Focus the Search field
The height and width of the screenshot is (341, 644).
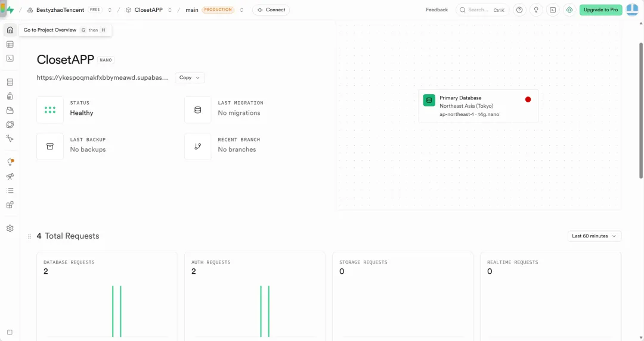pyautogui.click(x=482, y=10)
